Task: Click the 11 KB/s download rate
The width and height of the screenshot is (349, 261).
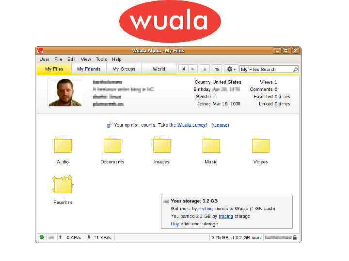Action: point(102,237)
